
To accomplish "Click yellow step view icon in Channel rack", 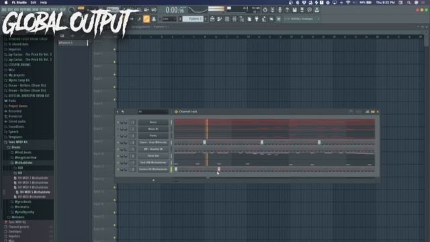I will click(373, 112).
